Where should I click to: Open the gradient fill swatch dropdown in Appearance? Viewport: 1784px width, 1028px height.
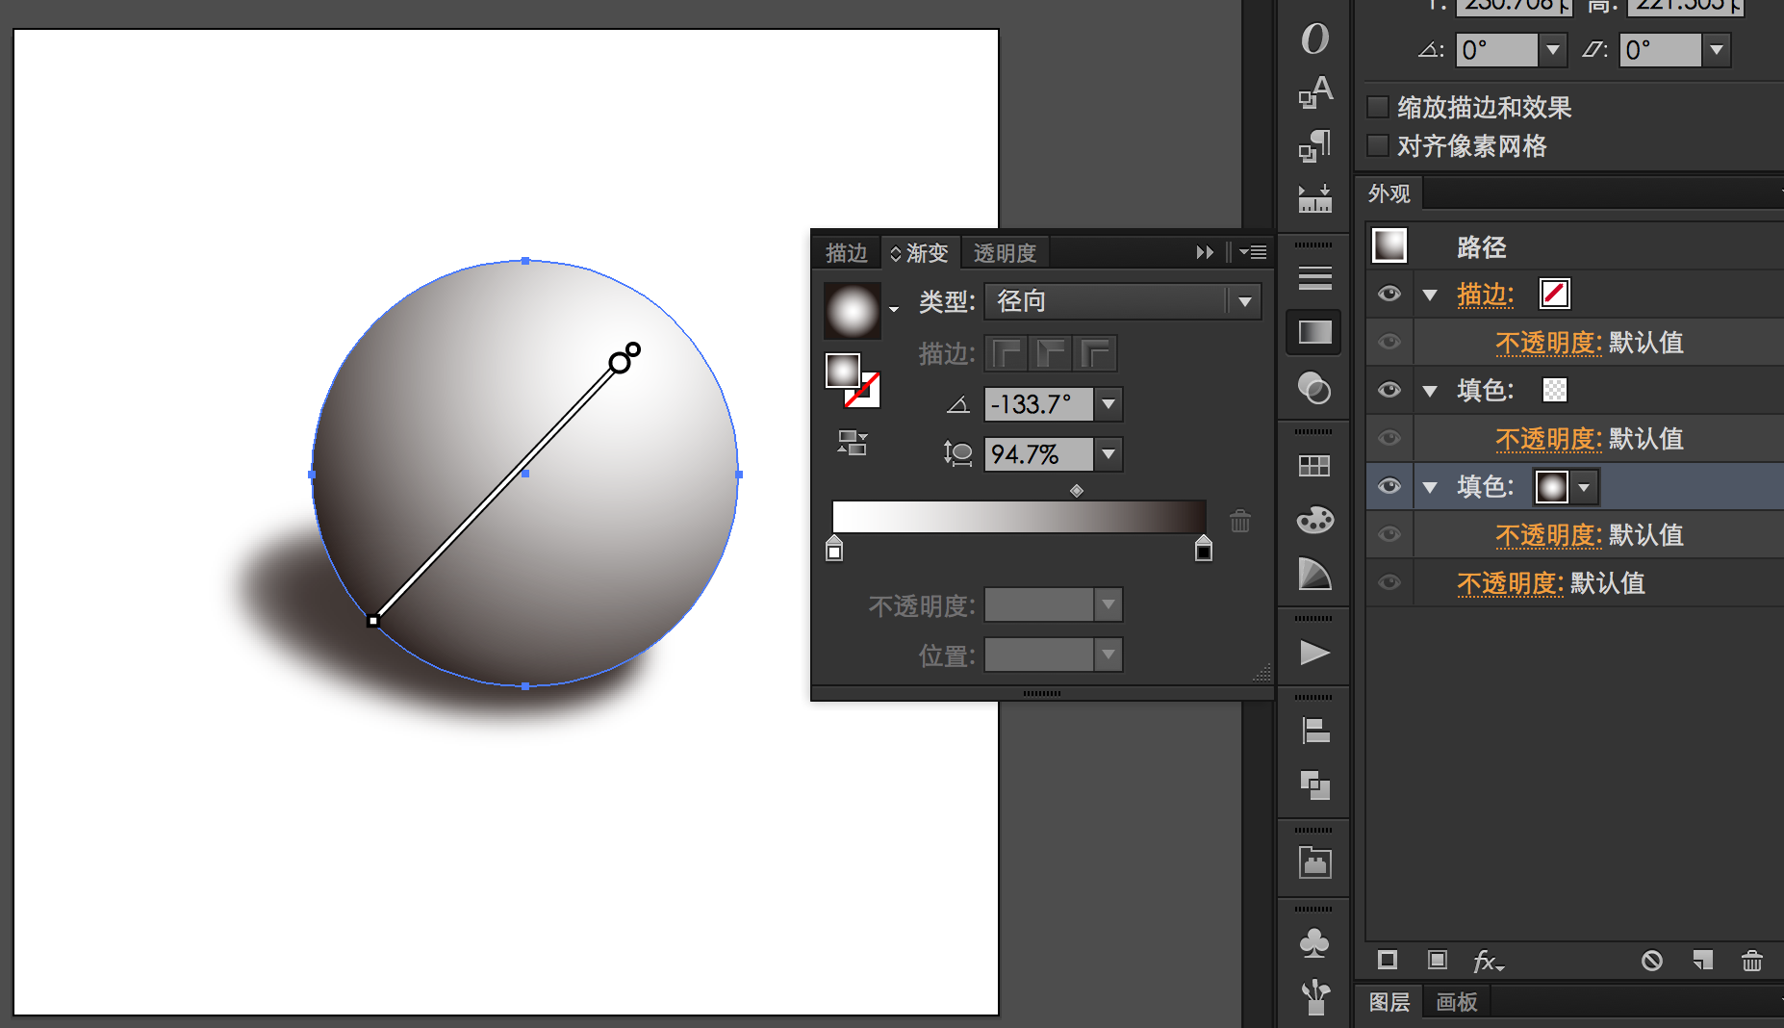pyautogui.click(x=1584, y=487)
